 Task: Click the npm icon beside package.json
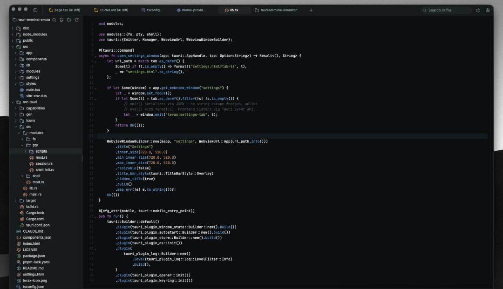[x=19, y=256]
